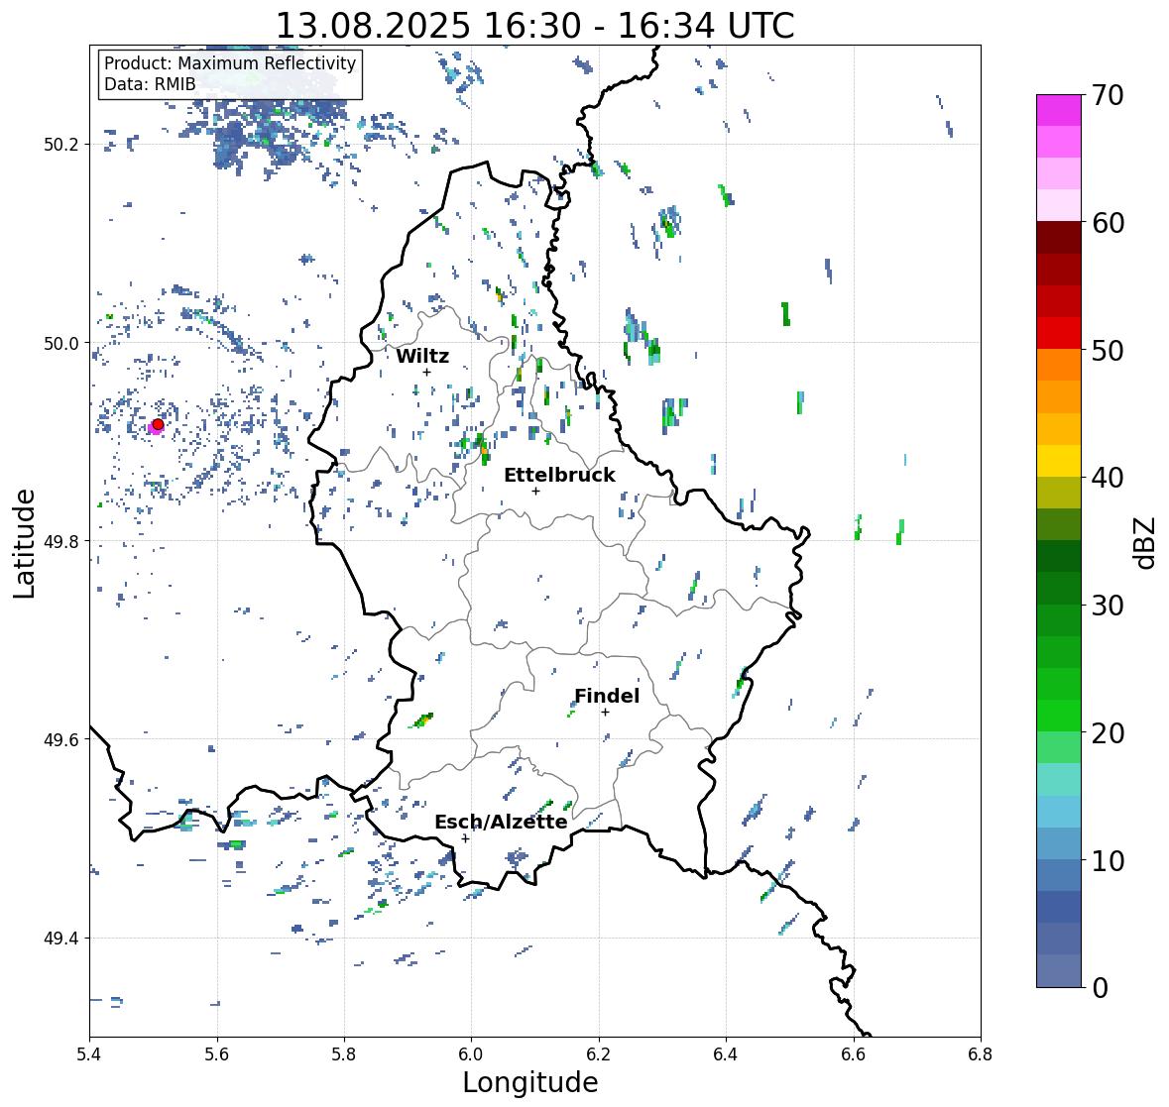Click the colorbar tick label '30'
The image size is (1169, 1107).
1108,606
